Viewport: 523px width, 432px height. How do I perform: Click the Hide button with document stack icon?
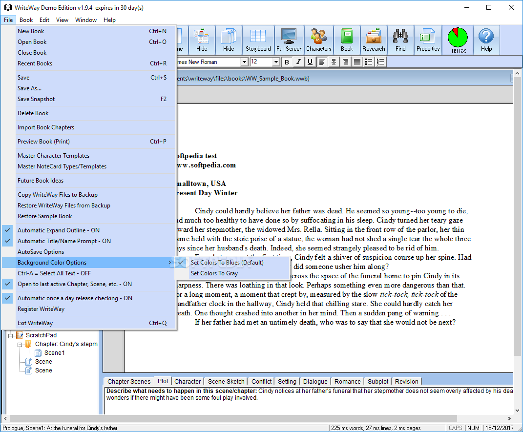(229, 40)
